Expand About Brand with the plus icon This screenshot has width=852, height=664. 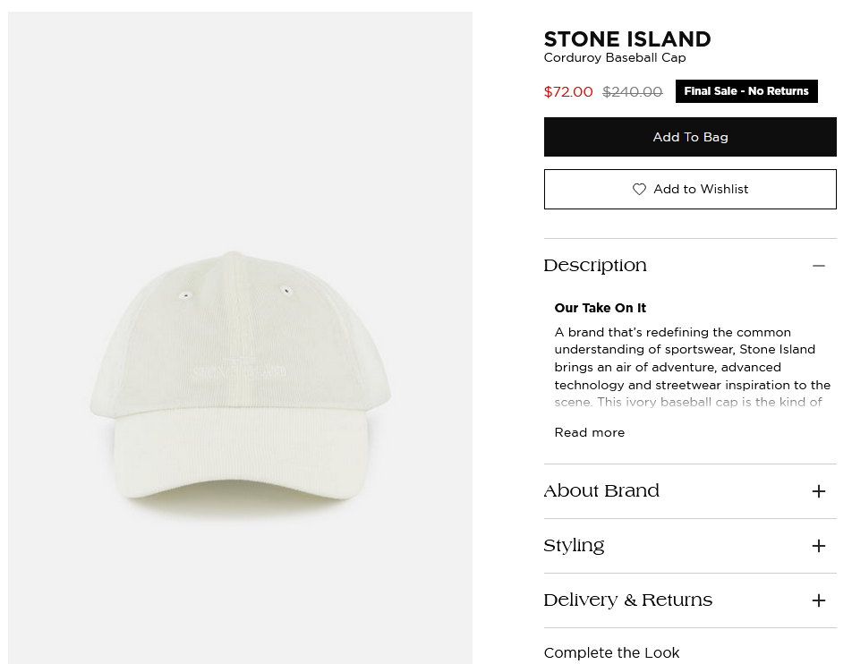818,491
